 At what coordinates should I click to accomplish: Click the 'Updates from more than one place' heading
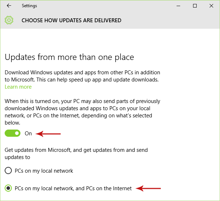click(x=69, y=57)
